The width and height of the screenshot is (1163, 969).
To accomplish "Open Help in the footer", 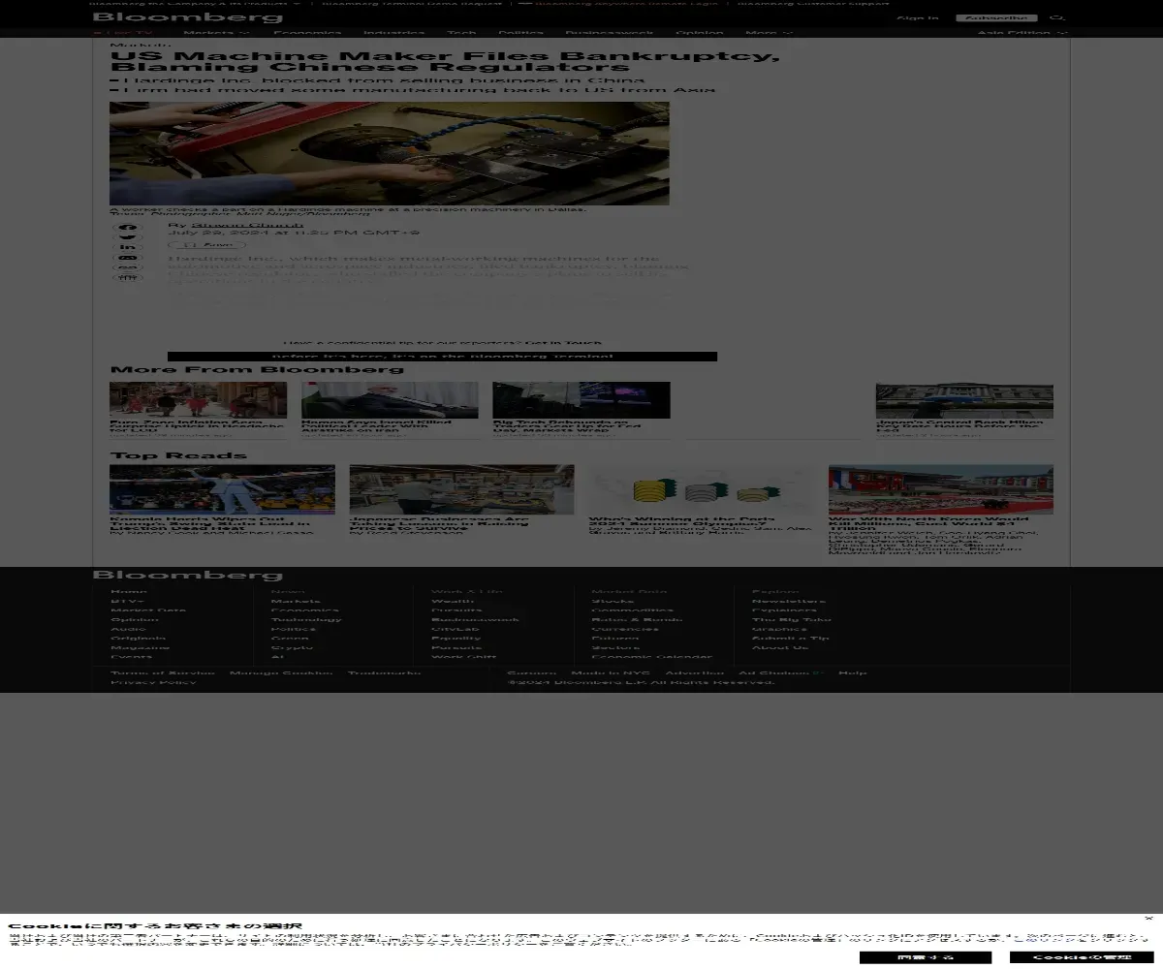I will point(853,672).
